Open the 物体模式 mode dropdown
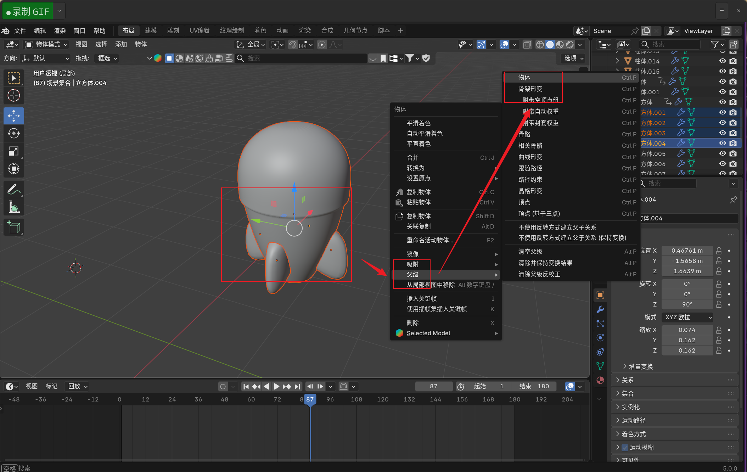Image resolution: width=747 pixels, height=472 pixels. point(46,44)
